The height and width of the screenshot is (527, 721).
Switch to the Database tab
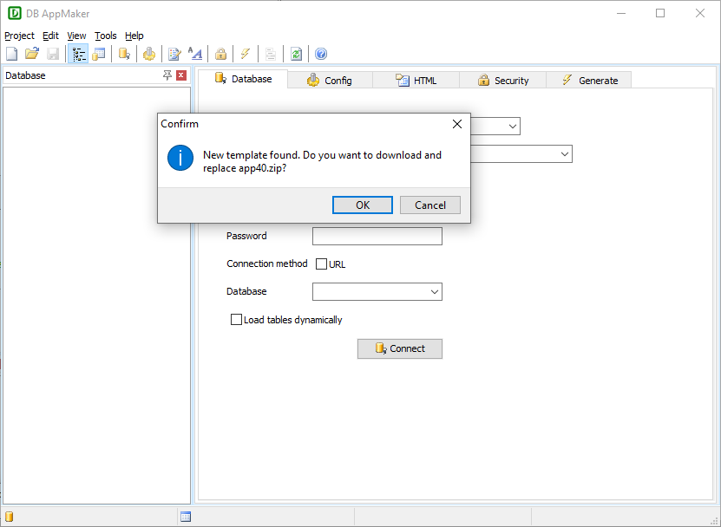[x=243, y=79]
